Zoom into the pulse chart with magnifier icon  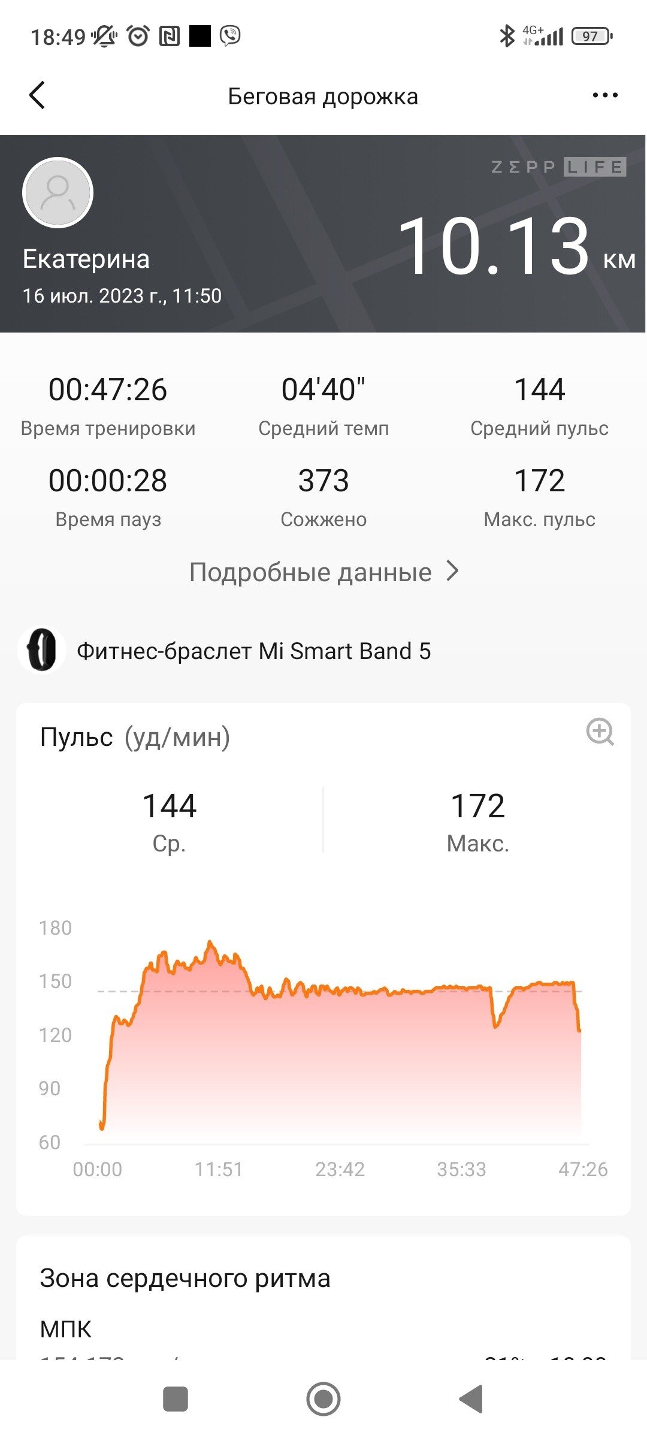click(600, 732)
